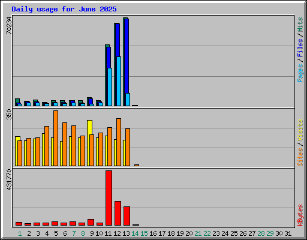Select day 13 on the bottom axis

(126, 233)
